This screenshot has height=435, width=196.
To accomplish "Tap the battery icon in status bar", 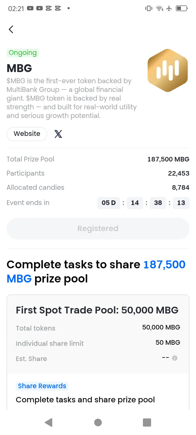I will point(182,8).
